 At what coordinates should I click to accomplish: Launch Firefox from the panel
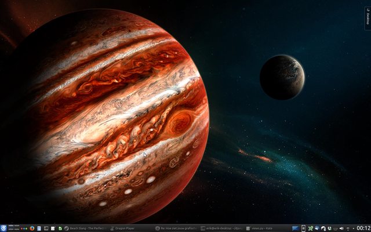pyautogui.click(x=32, y=228)
